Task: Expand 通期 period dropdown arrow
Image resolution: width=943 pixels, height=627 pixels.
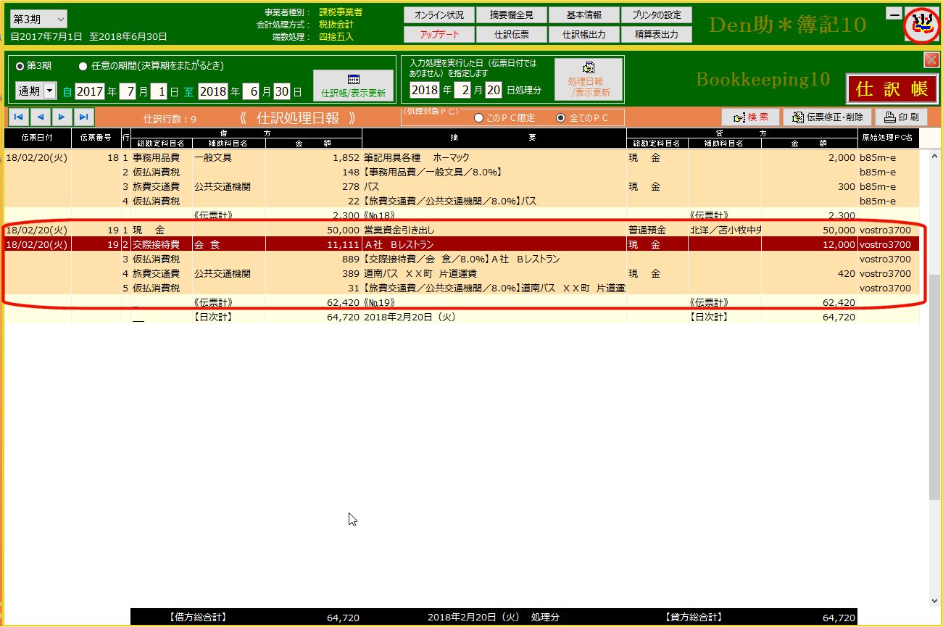Action: click(x=50, y=91)
